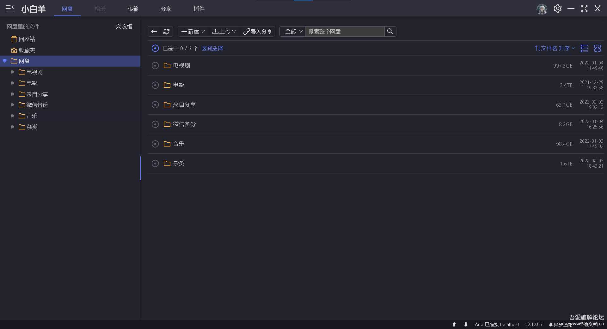
Task: Open the 插件 tab
Action: [199, 9]
